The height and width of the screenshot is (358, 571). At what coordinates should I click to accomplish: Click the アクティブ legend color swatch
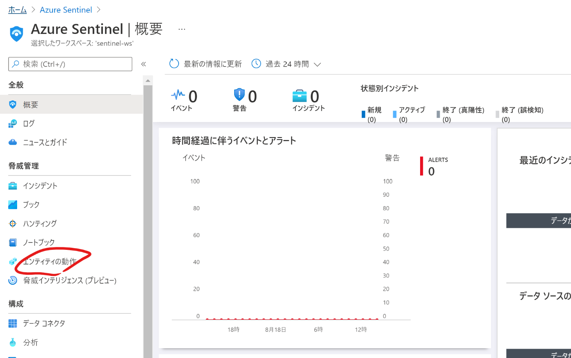coord(395,114)
